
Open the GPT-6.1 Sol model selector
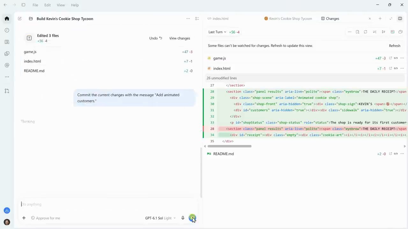pyautogui.click(x=160, y=218)
